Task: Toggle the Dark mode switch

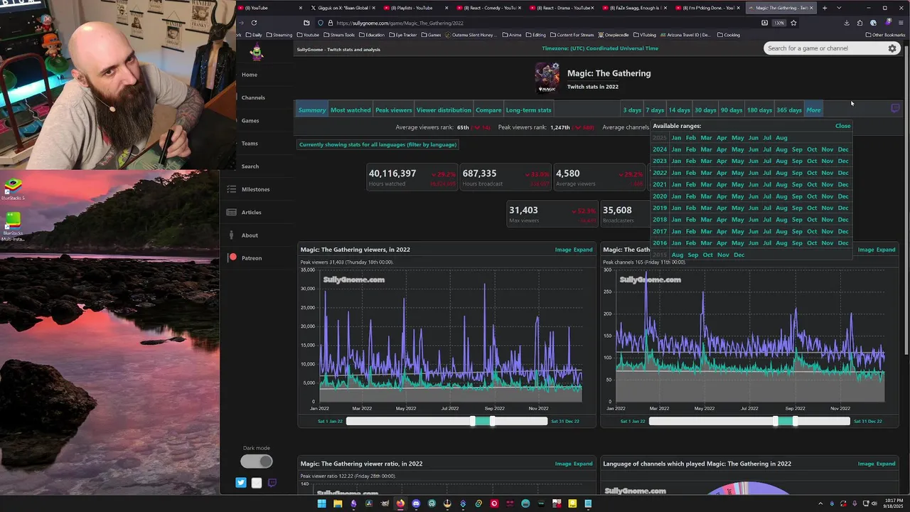Action: tap(257, 462)
